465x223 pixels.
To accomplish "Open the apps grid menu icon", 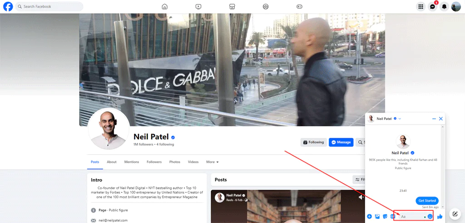I will tap(420, 6).
